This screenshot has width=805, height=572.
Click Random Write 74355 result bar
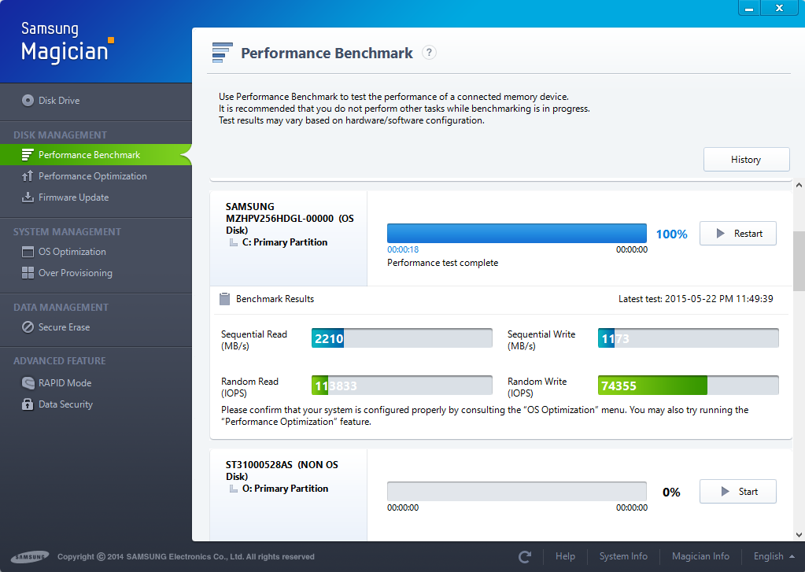click(x=688, y=386)
